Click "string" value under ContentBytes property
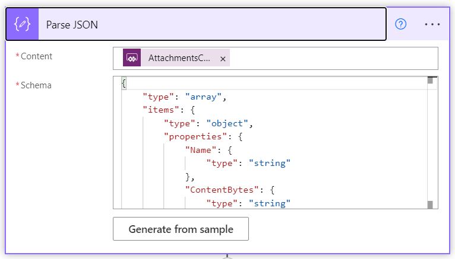The image size is (455, 259). tap(270, 203)
